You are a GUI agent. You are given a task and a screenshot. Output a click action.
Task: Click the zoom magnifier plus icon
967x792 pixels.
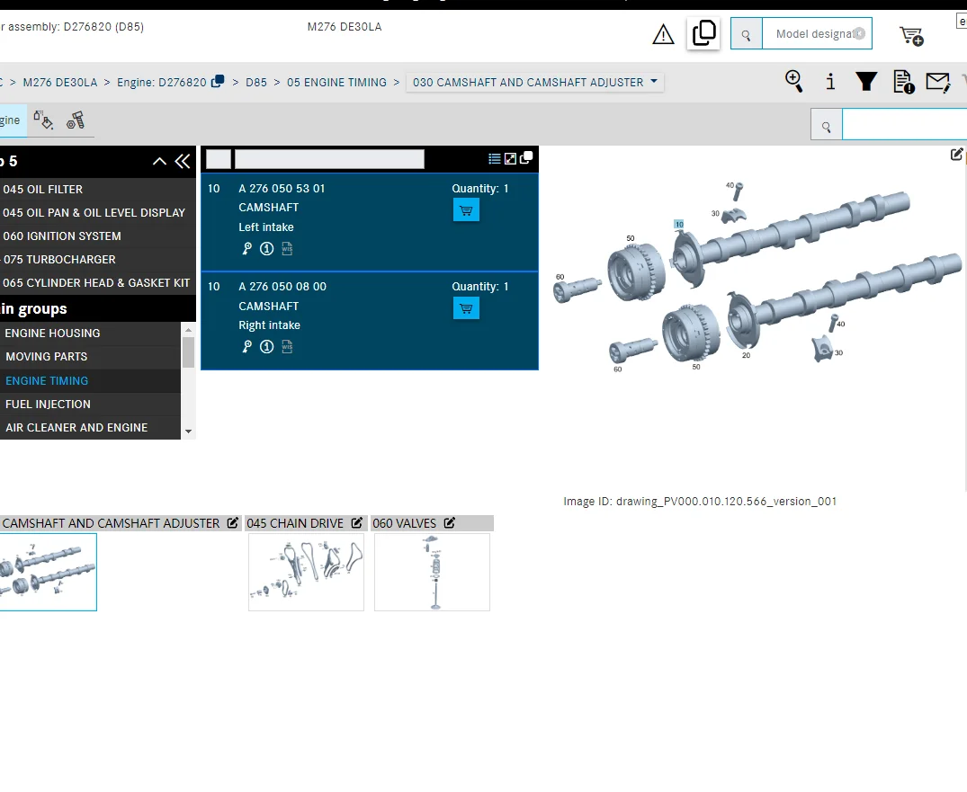click(793, 81)
